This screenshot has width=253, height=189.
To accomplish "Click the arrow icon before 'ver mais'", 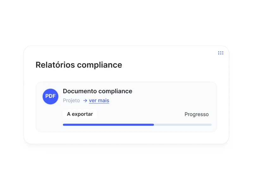I will [85, 100].
